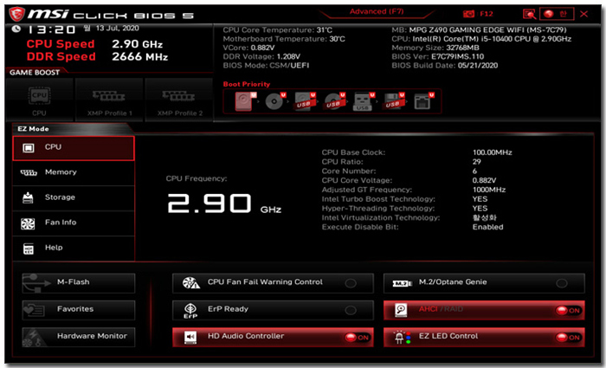Click the CPU Ratio value 29
The width and height of the screenshot is (606, 368).
pyautogui.click(x=476, y=162)
